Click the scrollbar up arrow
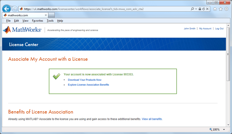The width and height of the screenshot is (232, 134). click(x=228, y=26)
